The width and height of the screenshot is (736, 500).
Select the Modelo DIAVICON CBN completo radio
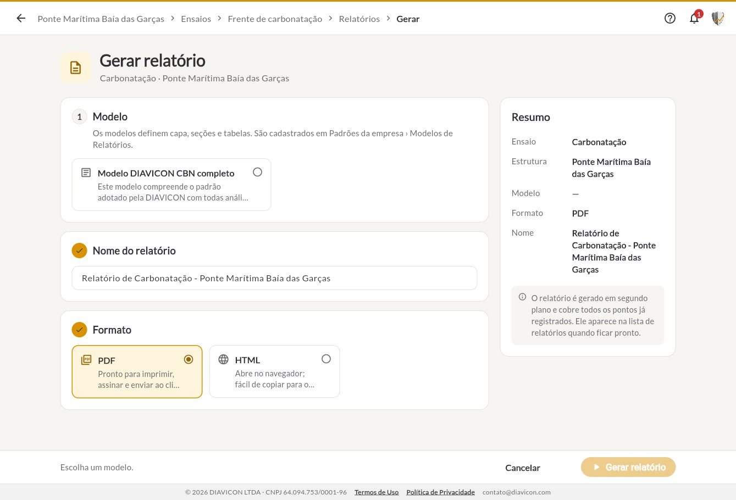(257, 172)
